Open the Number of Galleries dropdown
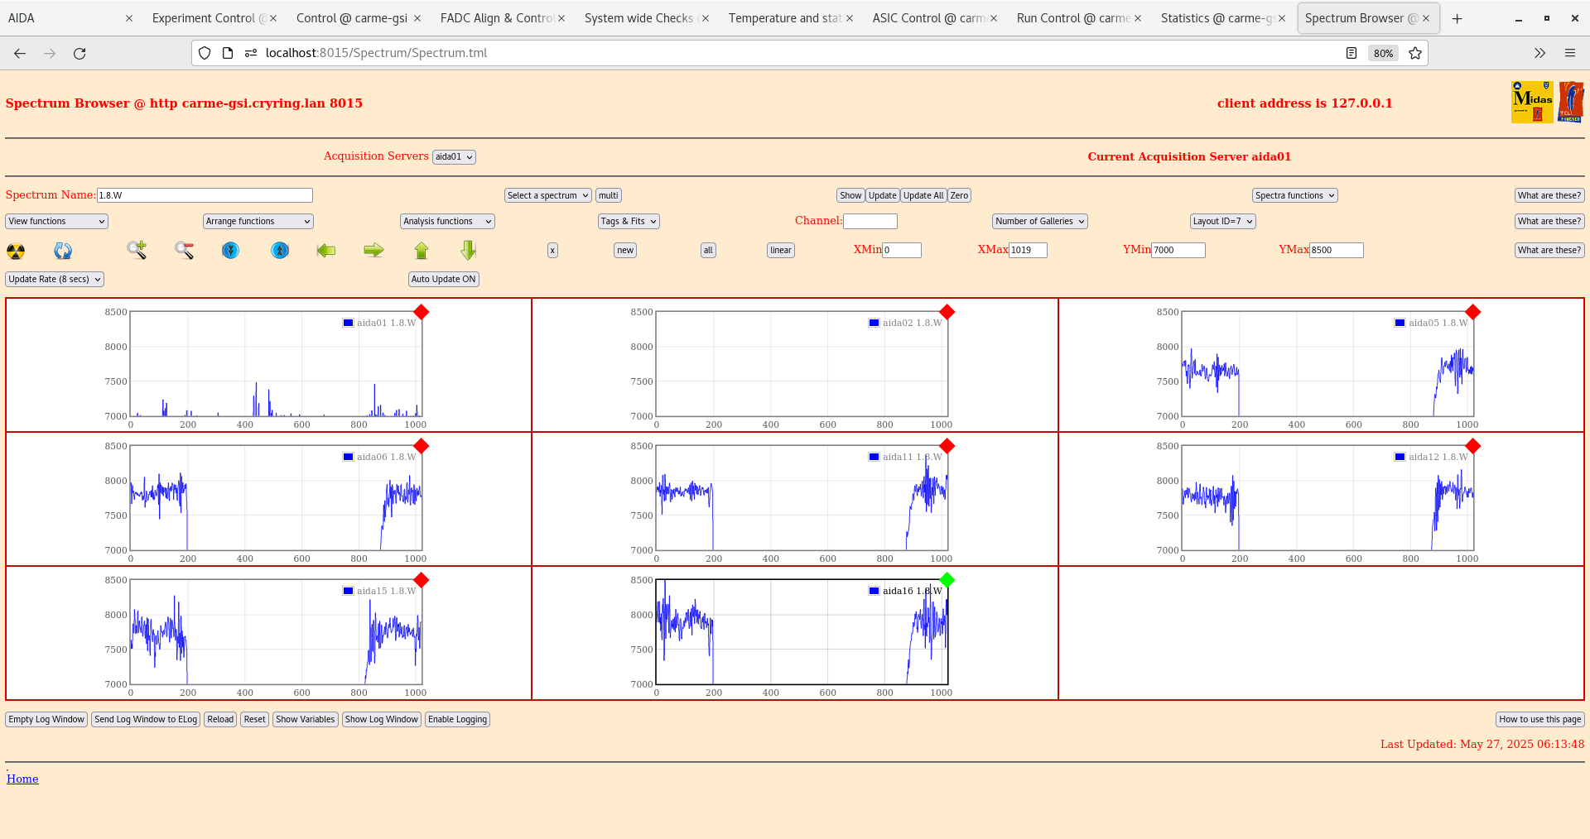Screen dimensions: 1590x839 pyautogui.click(x=1038, y=221)
